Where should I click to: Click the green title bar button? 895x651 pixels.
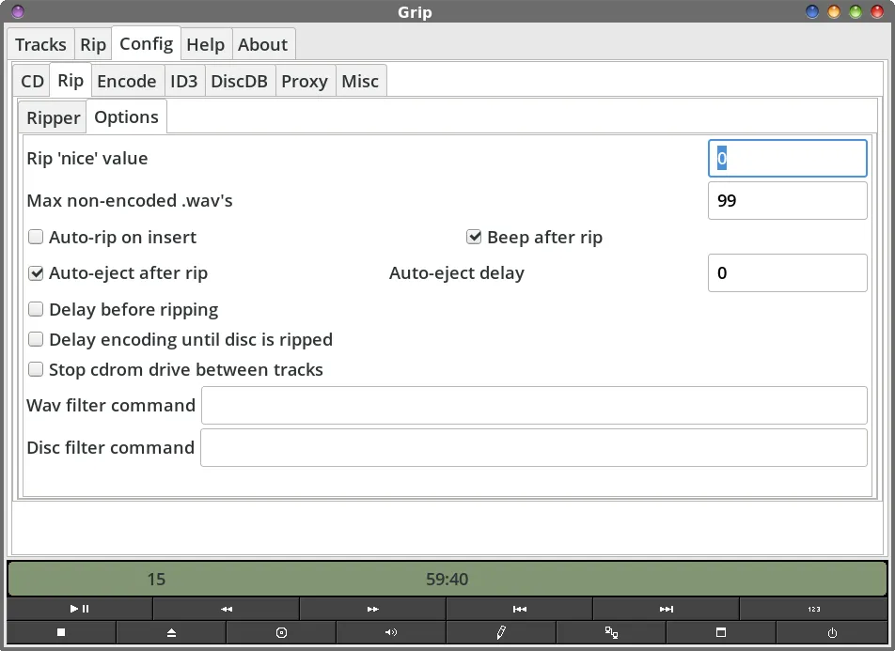click(856, 11)
